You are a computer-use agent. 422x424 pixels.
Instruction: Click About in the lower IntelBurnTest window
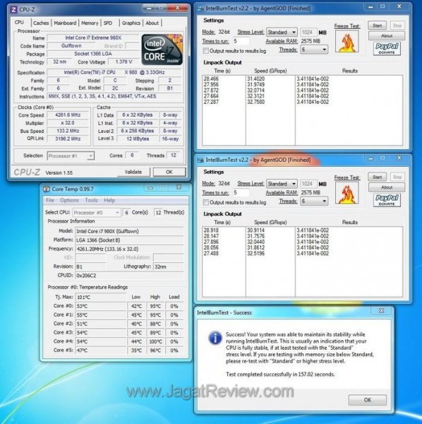[387, 187]
